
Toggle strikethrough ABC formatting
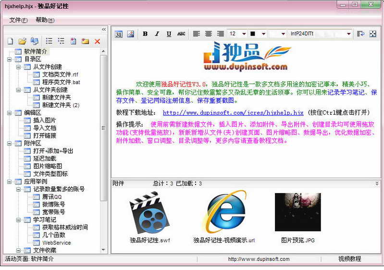[181, 34]
